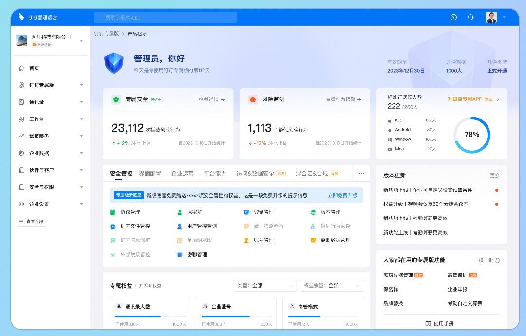Viewport: 526px width, 336px height.
Task: Open 考勤自定义算薪 feature link
Action: (465, 303)
